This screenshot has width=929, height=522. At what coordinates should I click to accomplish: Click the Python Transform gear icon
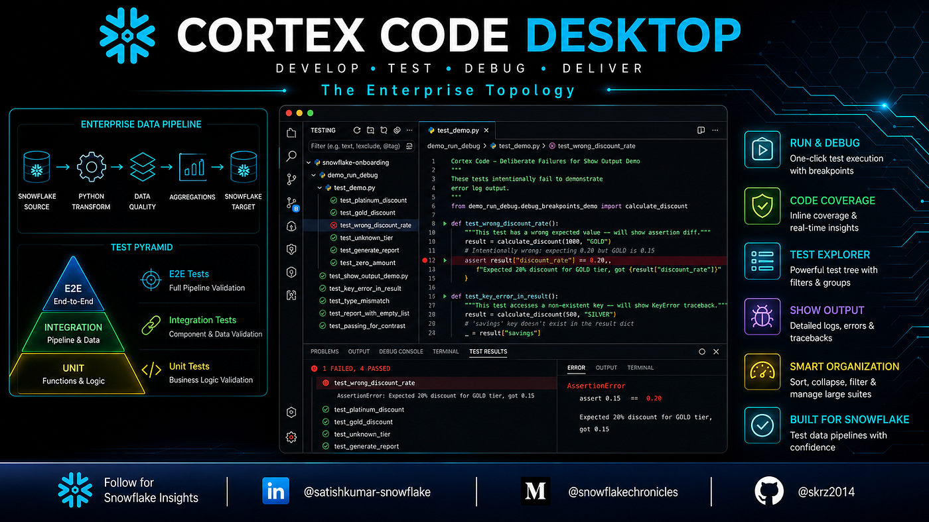click(91, 168)
